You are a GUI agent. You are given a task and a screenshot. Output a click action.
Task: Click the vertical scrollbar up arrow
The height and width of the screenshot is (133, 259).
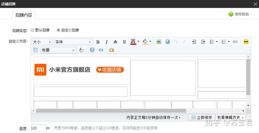click(248, 57)
